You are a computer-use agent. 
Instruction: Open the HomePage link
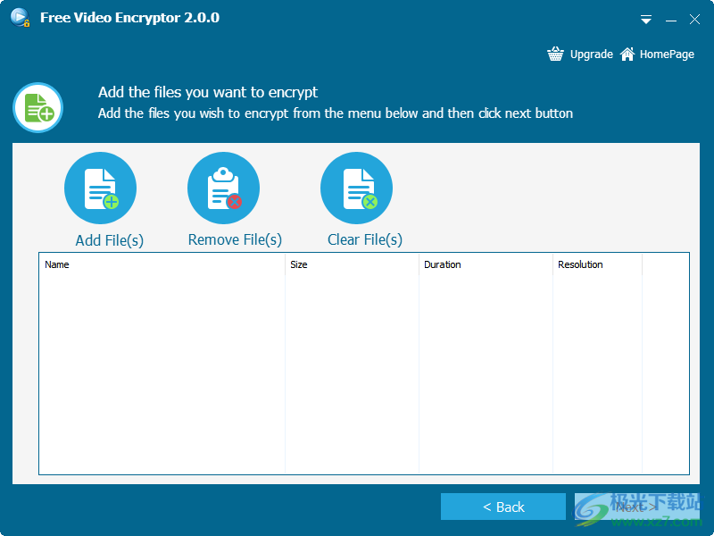click(665, 54)
